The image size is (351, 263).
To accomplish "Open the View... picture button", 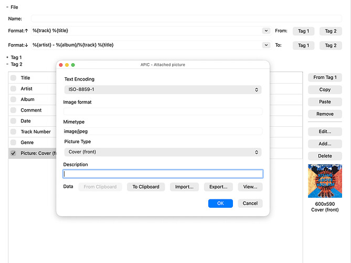I will pyautogui.click(x=250, y=187).
